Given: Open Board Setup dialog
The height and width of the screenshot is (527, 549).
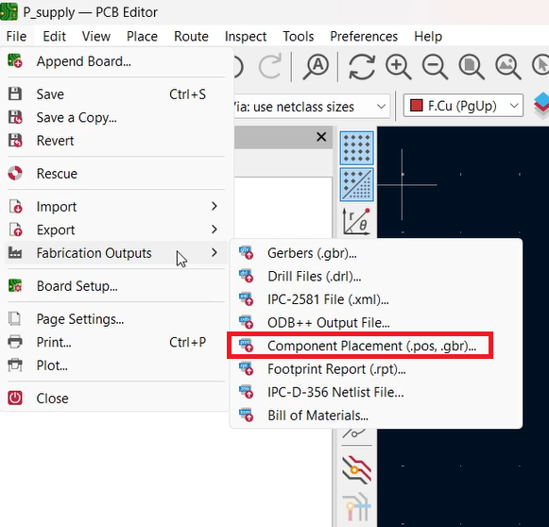Looking at the screenshot, I should pyautogui.click(x=116, y=286).
